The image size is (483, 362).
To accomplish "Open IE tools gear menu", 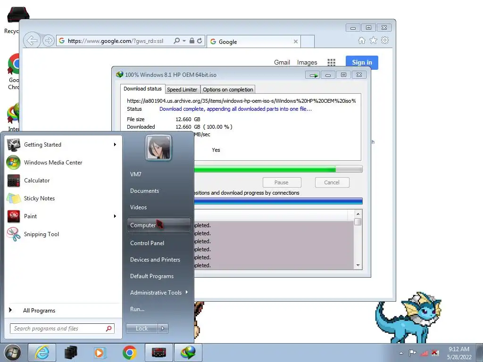I will 385,41.
